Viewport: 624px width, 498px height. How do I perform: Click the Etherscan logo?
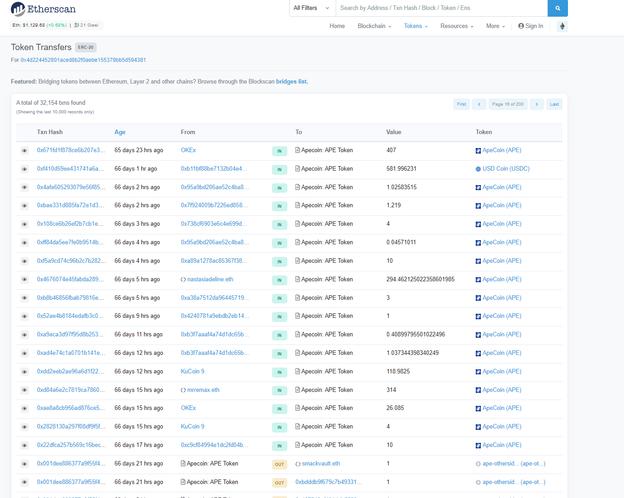(43, 9)
